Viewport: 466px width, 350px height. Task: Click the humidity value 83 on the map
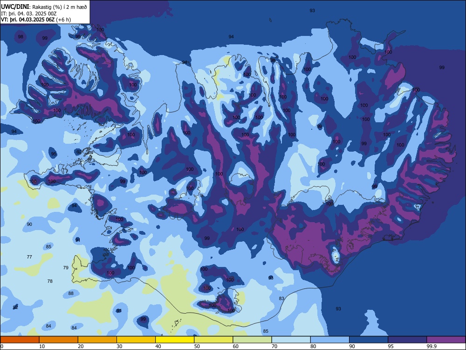coord(281,298)
